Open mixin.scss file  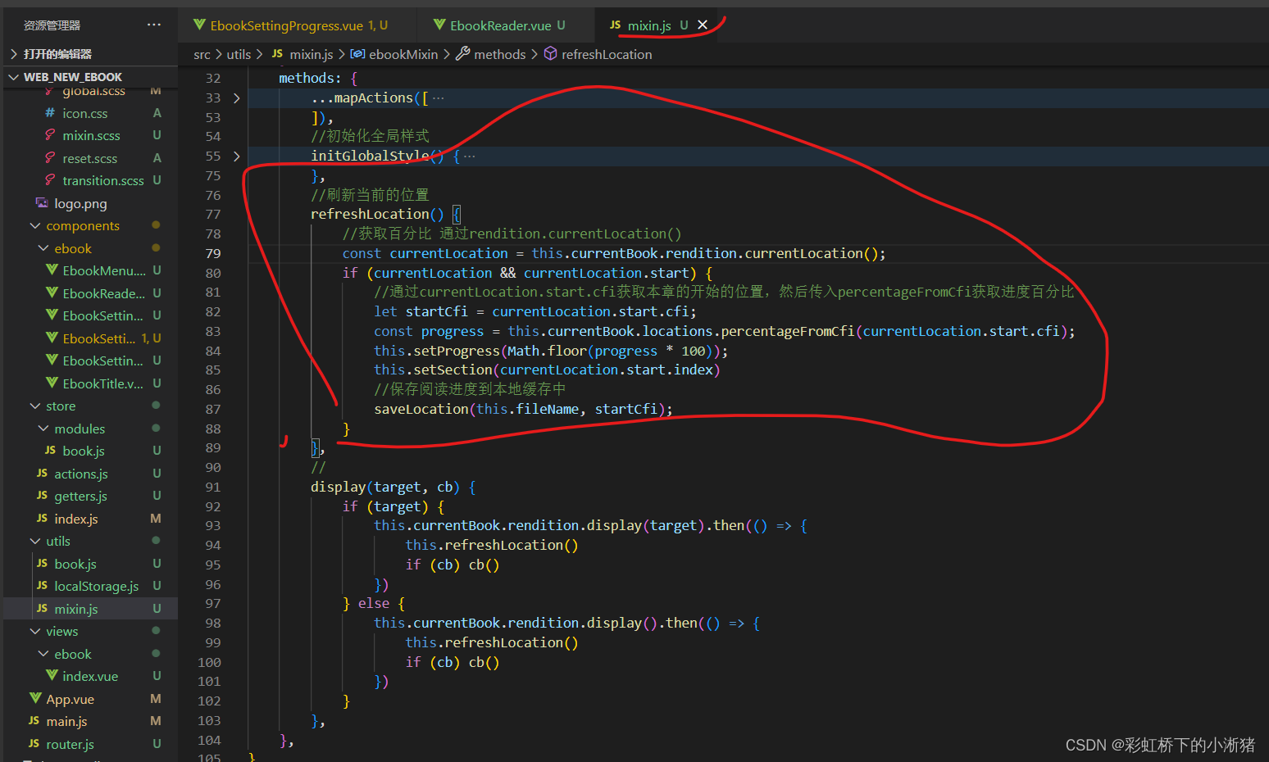click(91, 136)
